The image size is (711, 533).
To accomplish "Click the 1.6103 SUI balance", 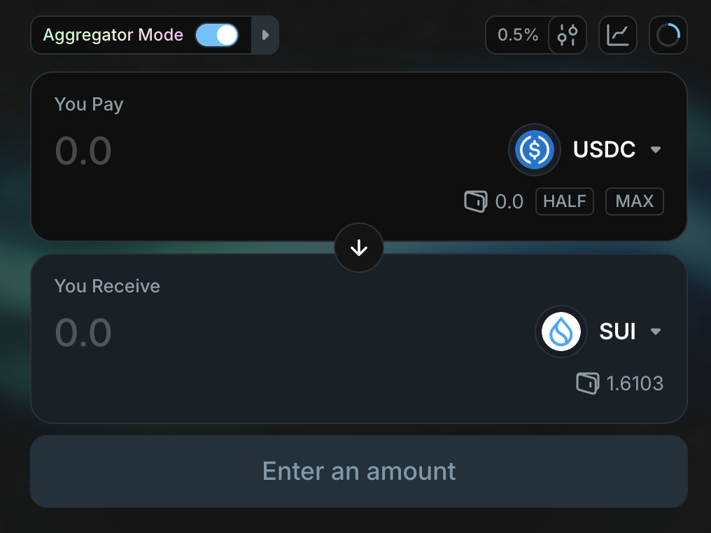I will click(634, 383).
